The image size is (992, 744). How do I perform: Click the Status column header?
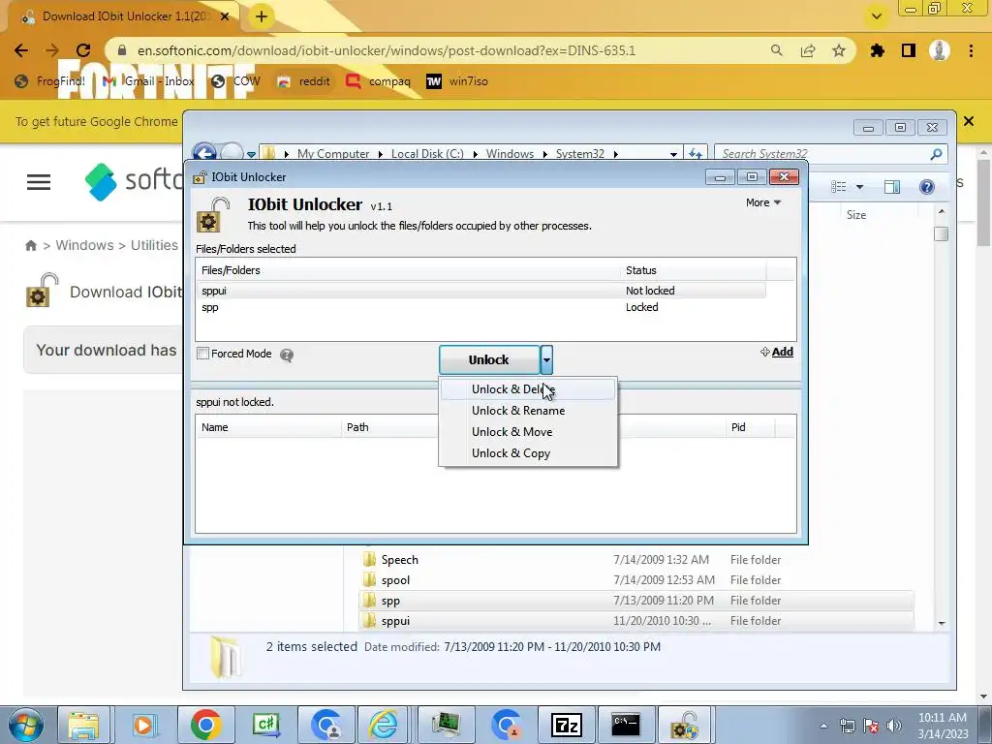[693, 270]
